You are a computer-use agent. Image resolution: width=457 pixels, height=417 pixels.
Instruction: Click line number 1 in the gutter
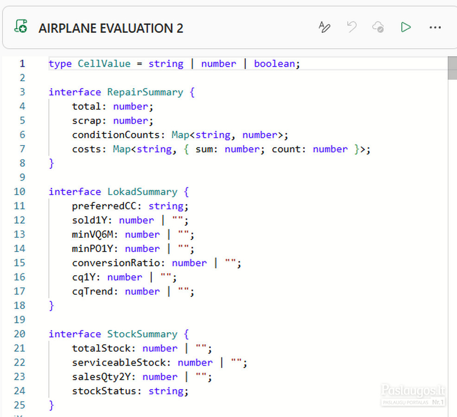pyautogui.click(x=22, y=63)
